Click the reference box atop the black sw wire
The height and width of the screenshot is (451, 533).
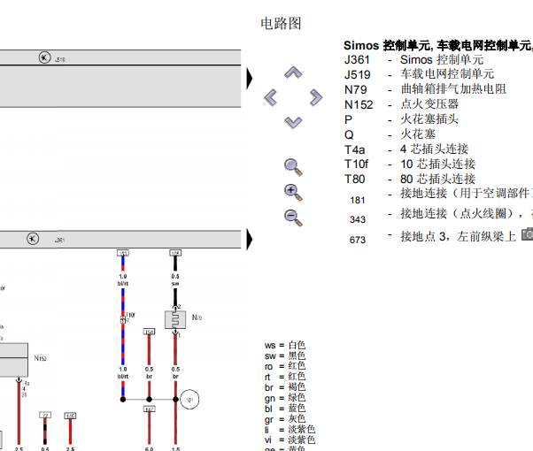click(175, 253)
